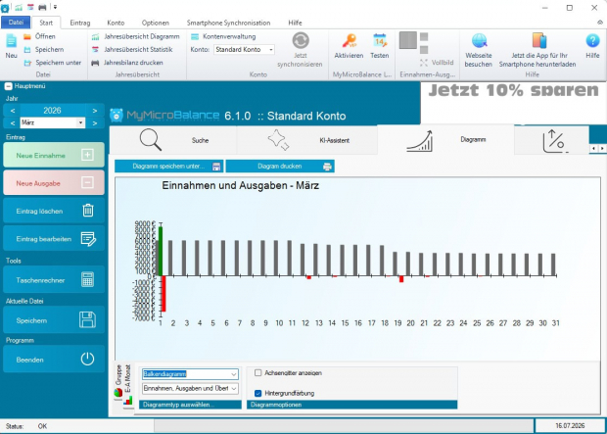Click the Vollbild fullscreen icon

(x=424, y=63)
